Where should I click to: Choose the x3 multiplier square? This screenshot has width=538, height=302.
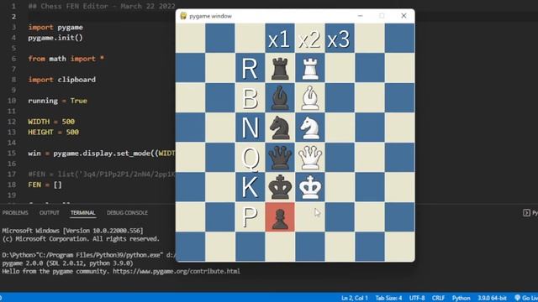point(340,38)
